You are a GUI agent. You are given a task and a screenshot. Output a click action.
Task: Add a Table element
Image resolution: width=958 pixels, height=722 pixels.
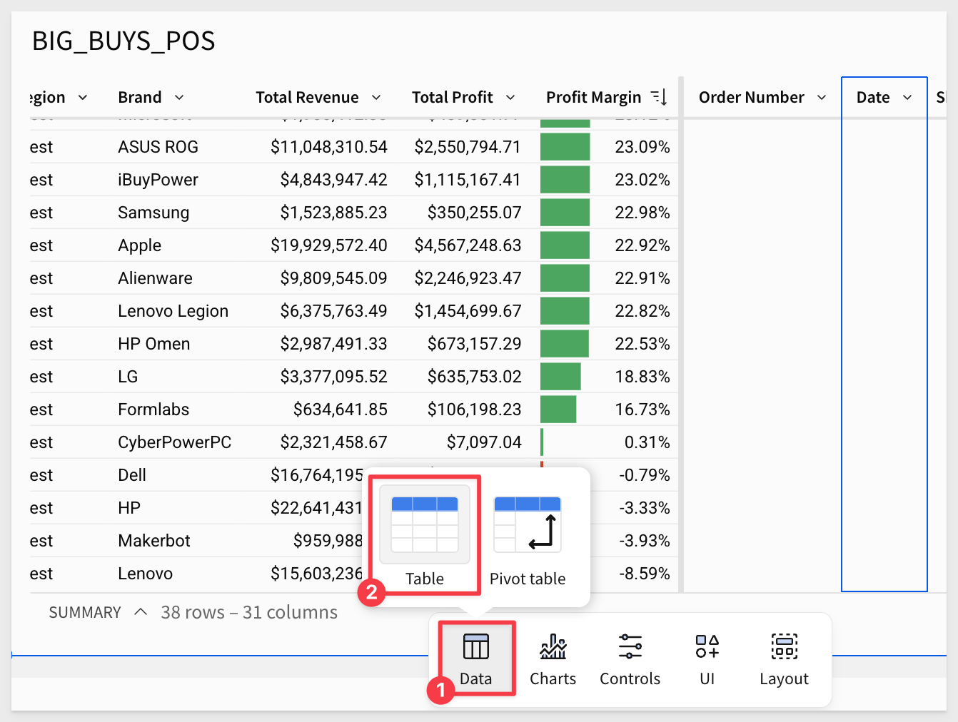425,537
